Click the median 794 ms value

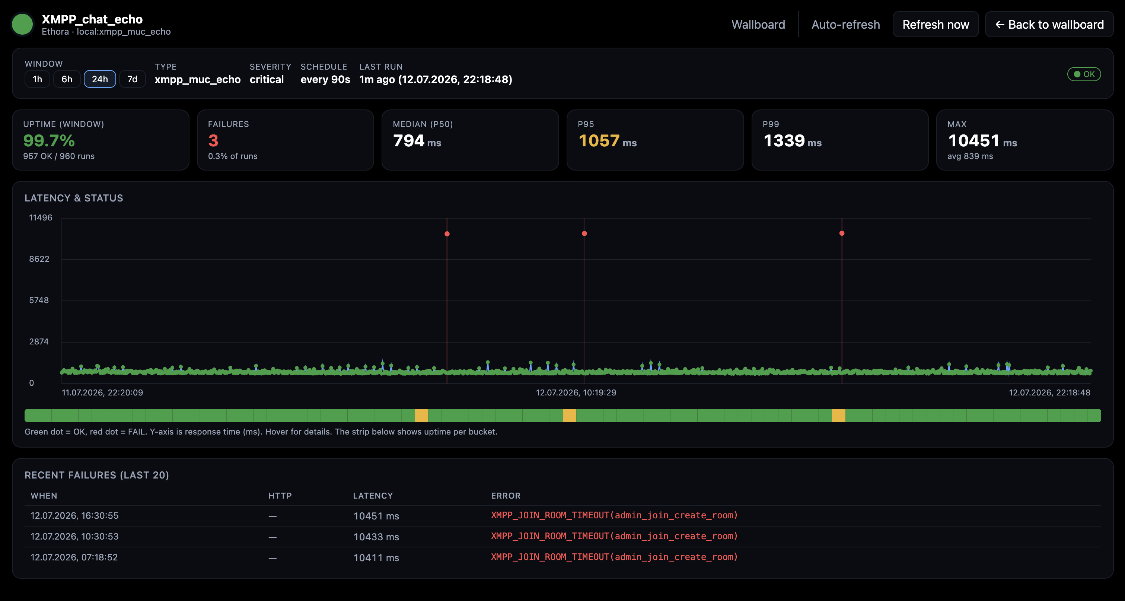[417, 141]
